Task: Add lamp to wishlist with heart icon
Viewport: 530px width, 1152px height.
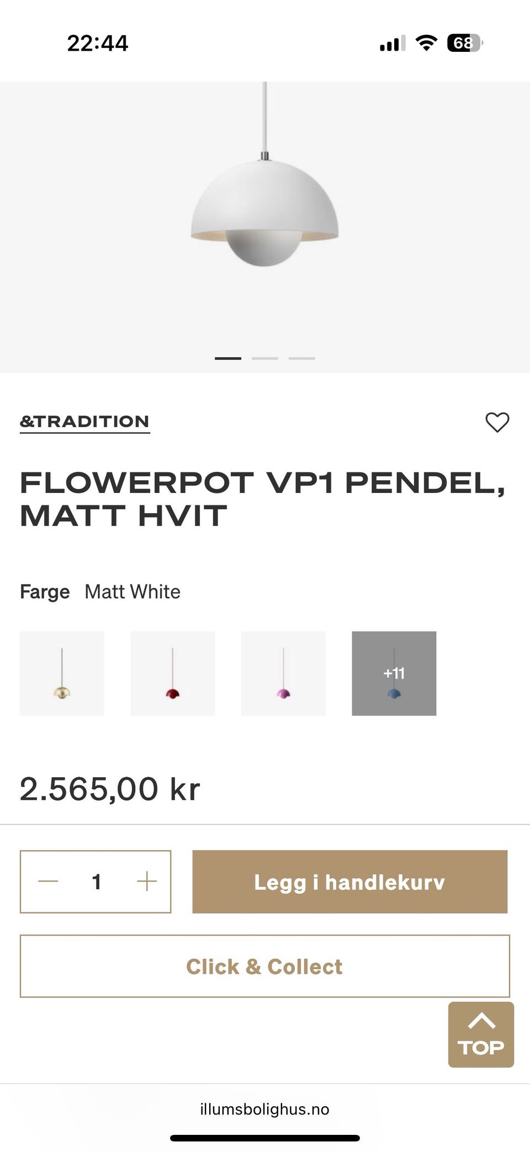Action: pyautogui.click(x=497, y=422)
